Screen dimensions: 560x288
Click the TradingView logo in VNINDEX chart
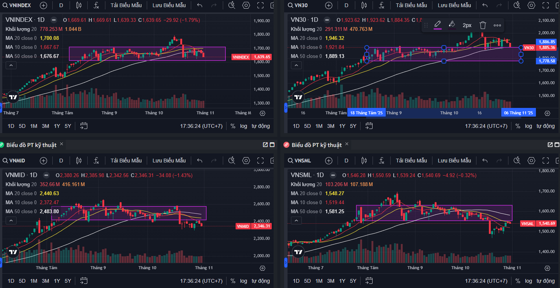pos(13,97)
